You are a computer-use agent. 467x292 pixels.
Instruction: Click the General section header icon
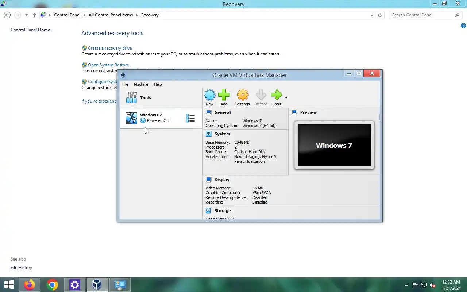click(209, 112)
